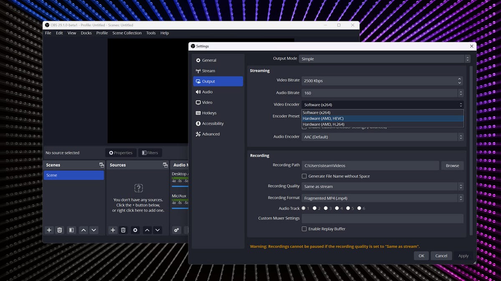Select audio track 6 radio button
Screen dimensions: 501x281
[x=359, y=208]
